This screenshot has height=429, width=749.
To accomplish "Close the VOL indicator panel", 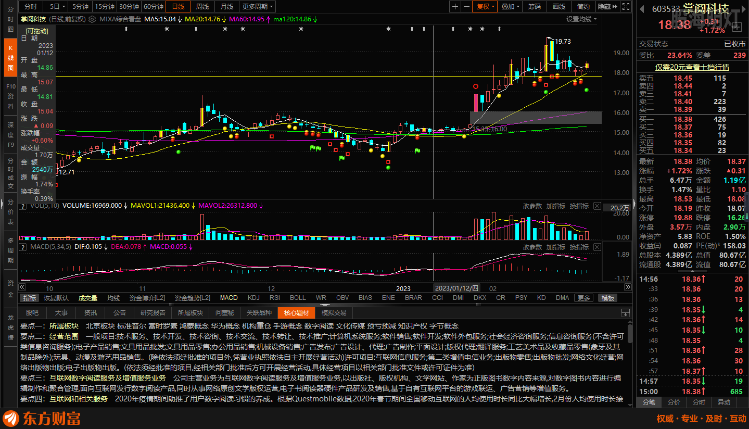I will click(597, 206).
